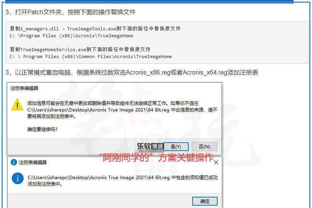The width and height of the screenshot is (312, 208).
Task: Click the 确定 button
Action: pos(205,201)
